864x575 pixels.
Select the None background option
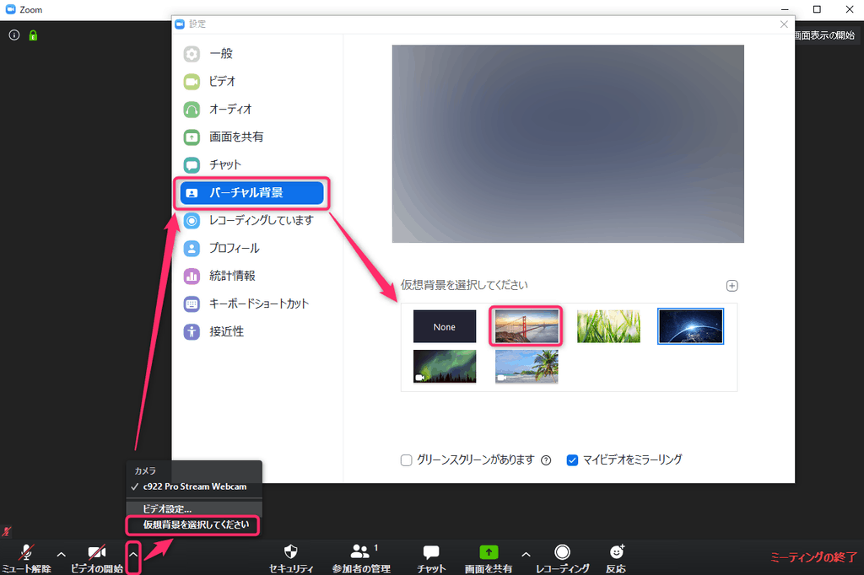click(445, 326)
